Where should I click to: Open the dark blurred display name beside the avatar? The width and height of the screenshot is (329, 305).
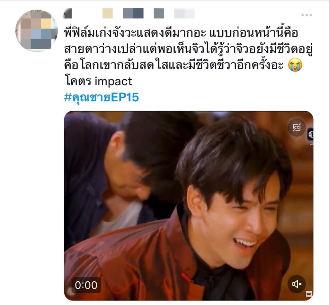tap(67, 13)
